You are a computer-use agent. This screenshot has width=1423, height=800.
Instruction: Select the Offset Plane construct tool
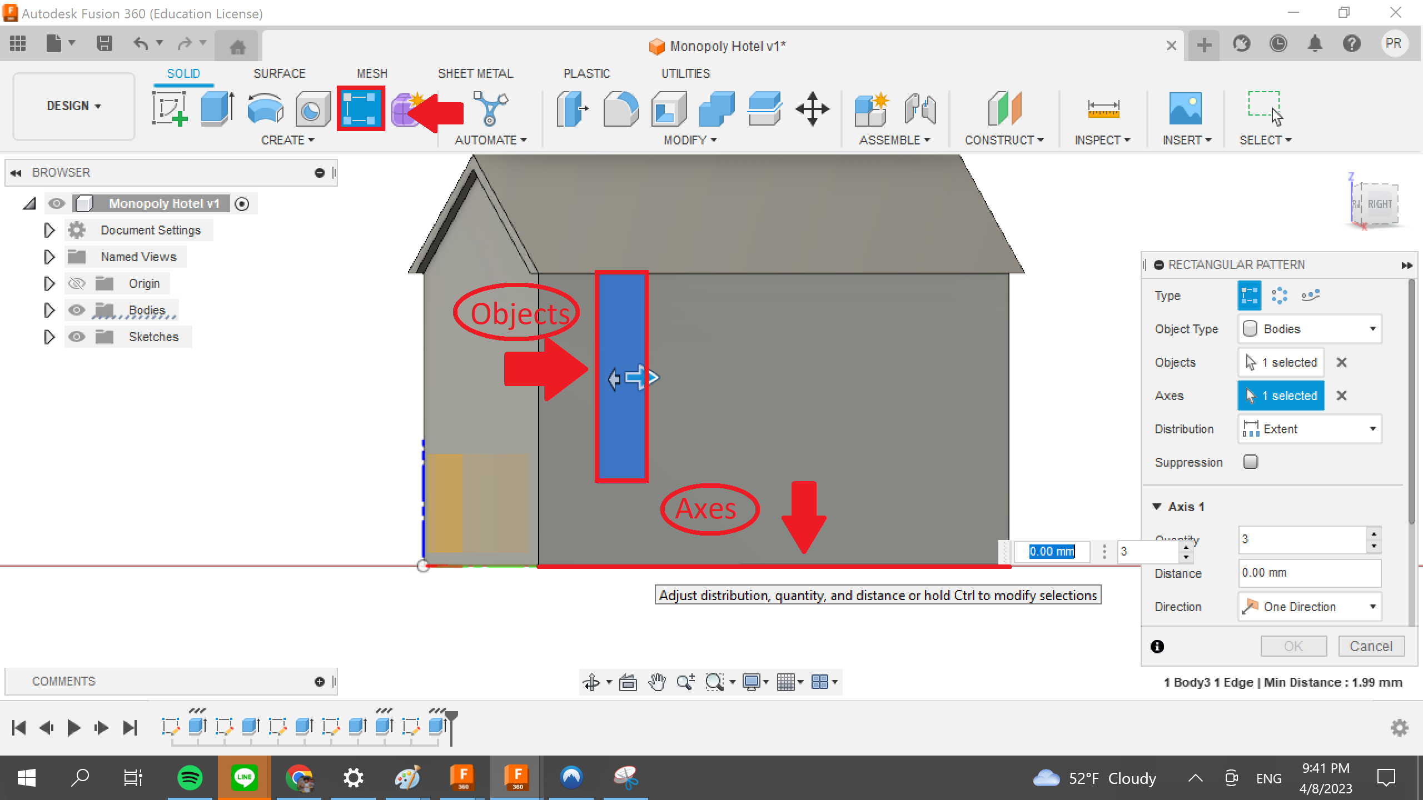[1004, 108]
